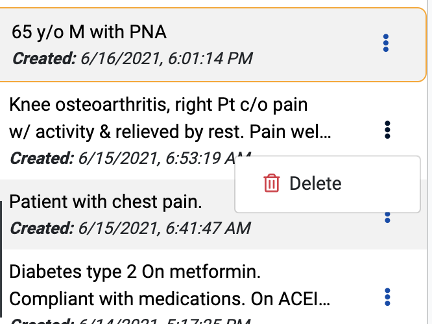This screenshot has width=432, height=324.
Task: Click the 6/15/2021, 6:53:19 created timestamp
Action: click(x=156, y=158)
